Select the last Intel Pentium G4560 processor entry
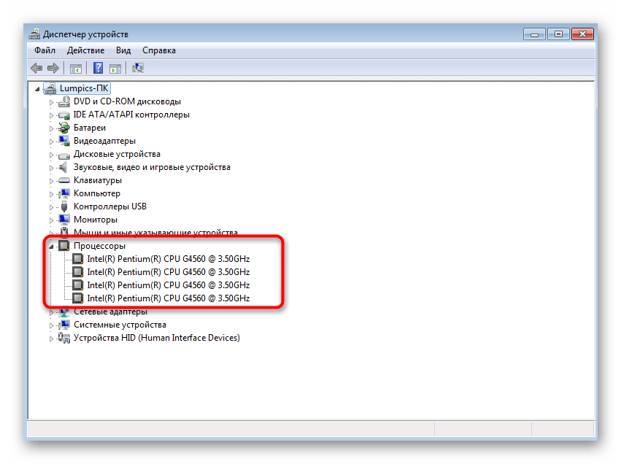Screen dimensions: 621x464 (x=168, y=298)
